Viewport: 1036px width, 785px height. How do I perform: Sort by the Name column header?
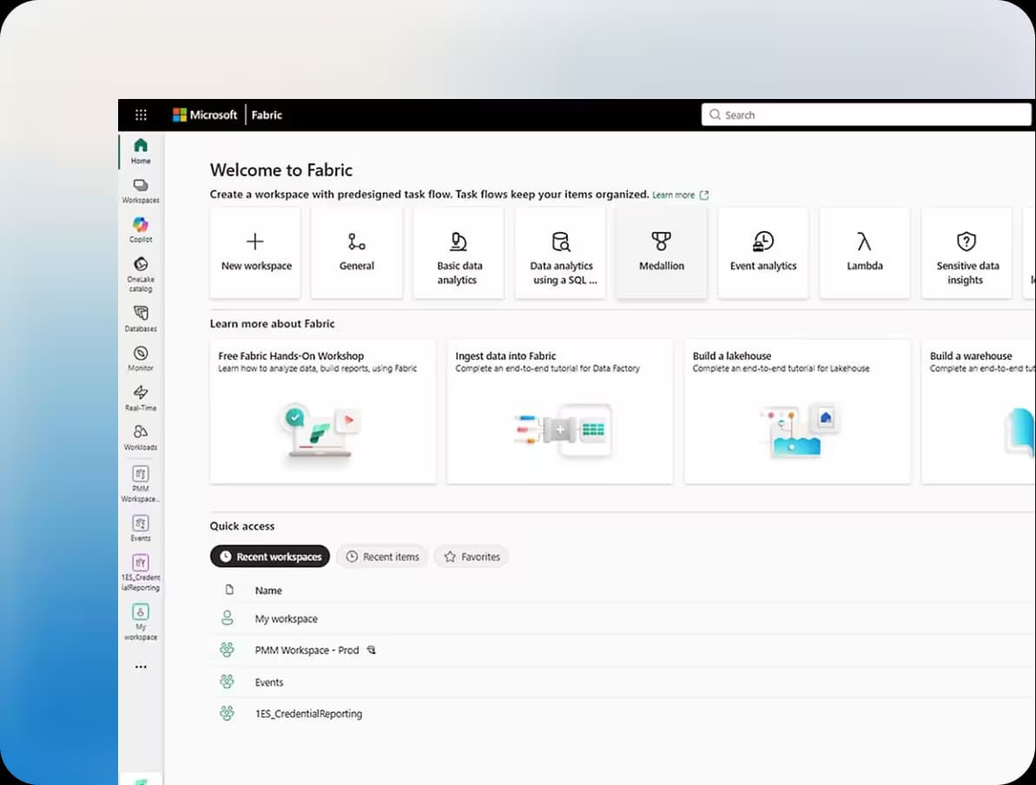[x=268, y=590]
